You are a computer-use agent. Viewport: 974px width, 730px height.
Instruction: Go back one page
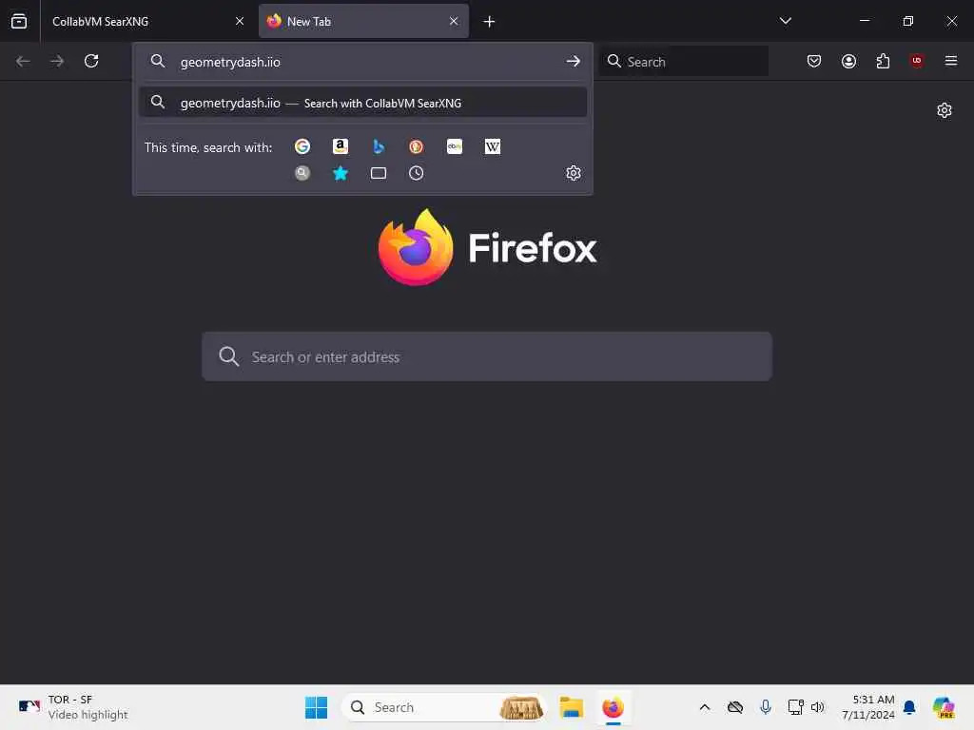pos(23,61)
